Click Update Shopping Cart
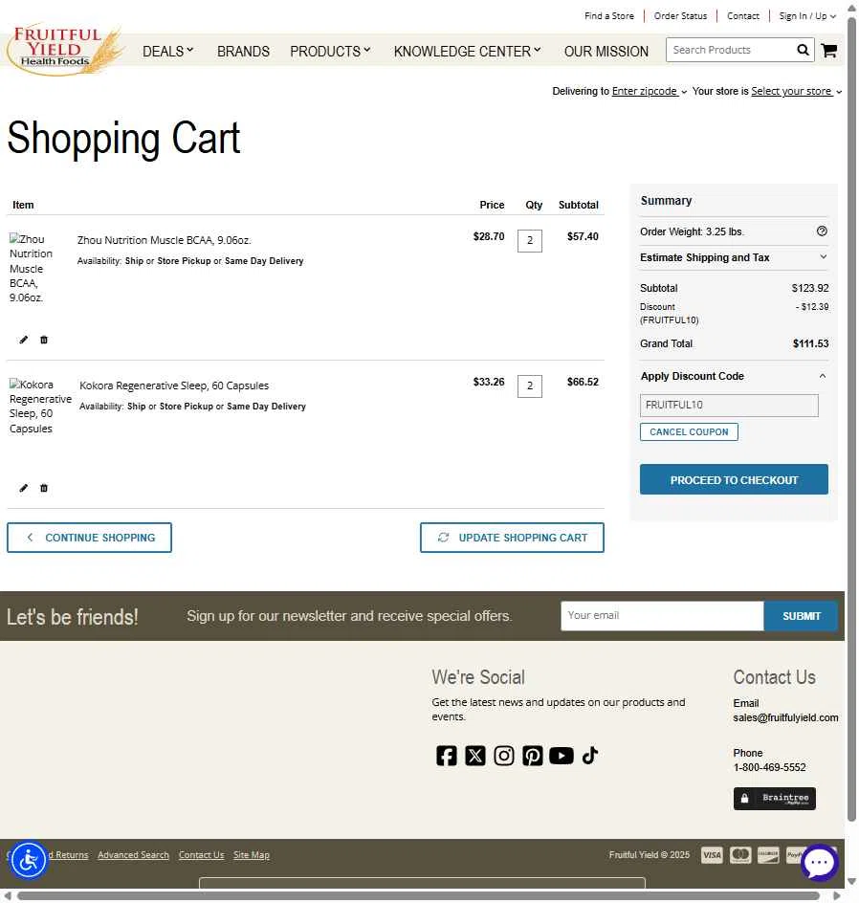The image size is (859, 903). [512, 538]
